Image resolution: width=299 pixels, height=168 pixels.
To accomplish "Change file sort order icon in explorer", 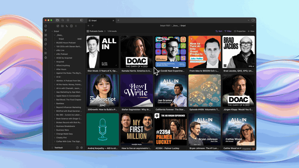I will tap(67, 26).
